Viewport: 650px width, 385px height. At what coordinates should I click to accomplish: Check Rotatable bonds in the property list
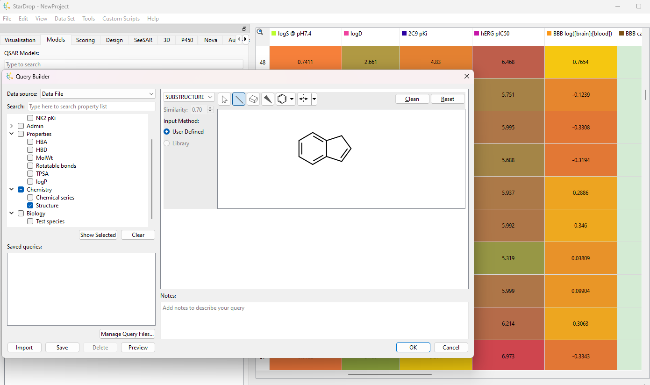(x=30, y=166)
